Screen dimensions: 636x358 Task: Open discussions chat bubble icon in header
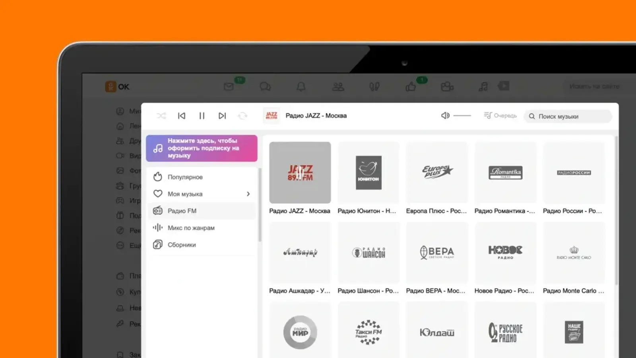(x=265, y=86)
